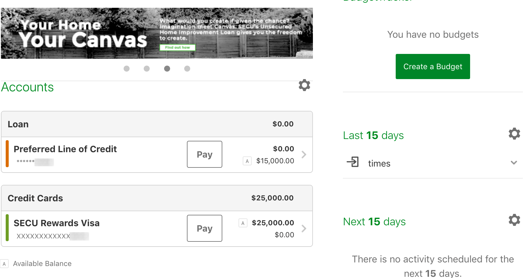This screenshot has width=531, height=278.
Task: Click the available balance icon beside $15,000.00
Action: [247, 161]
